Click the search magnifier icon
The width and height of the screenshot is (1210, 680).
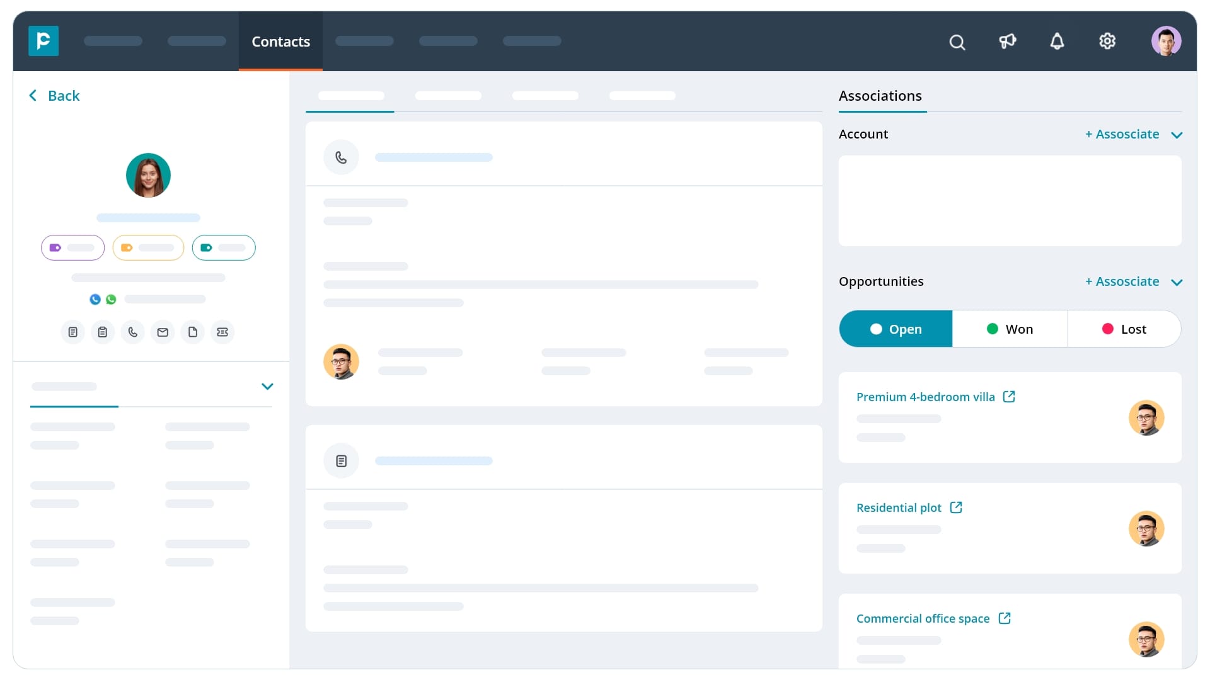coord(957,42)
